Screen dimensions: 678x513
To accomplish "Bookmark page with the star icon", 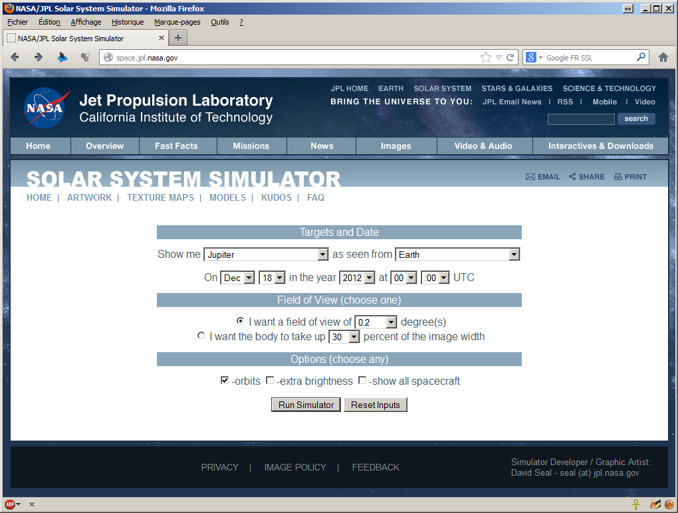I will (486, 58).
